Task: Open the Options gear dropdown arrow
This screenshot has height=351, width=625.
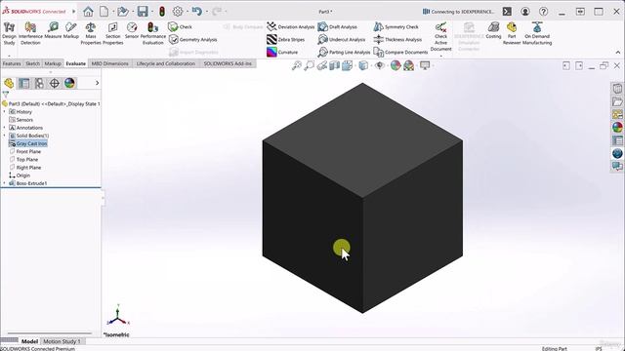Action: click(187, 12)
